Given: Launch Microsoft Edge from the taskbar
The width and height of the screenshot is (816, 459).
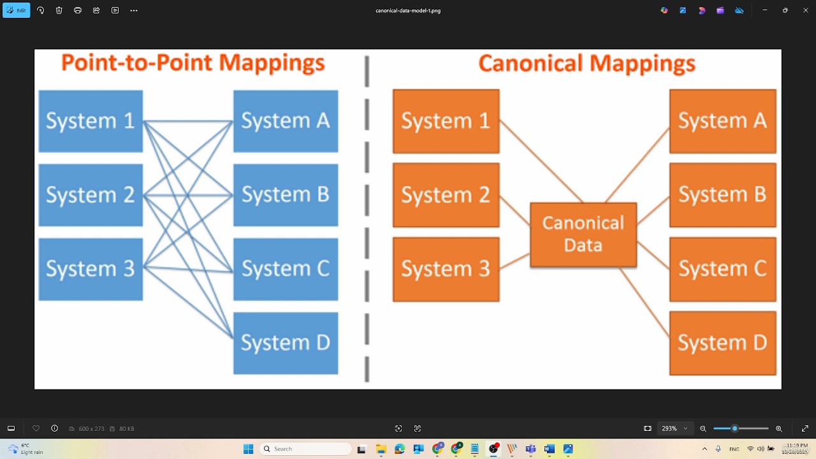Looking at the screenshot, I should pos(400,449).
